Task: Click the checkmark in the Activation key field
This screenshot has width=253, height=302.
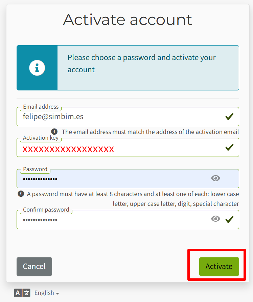Action: (x=229, y=147)
